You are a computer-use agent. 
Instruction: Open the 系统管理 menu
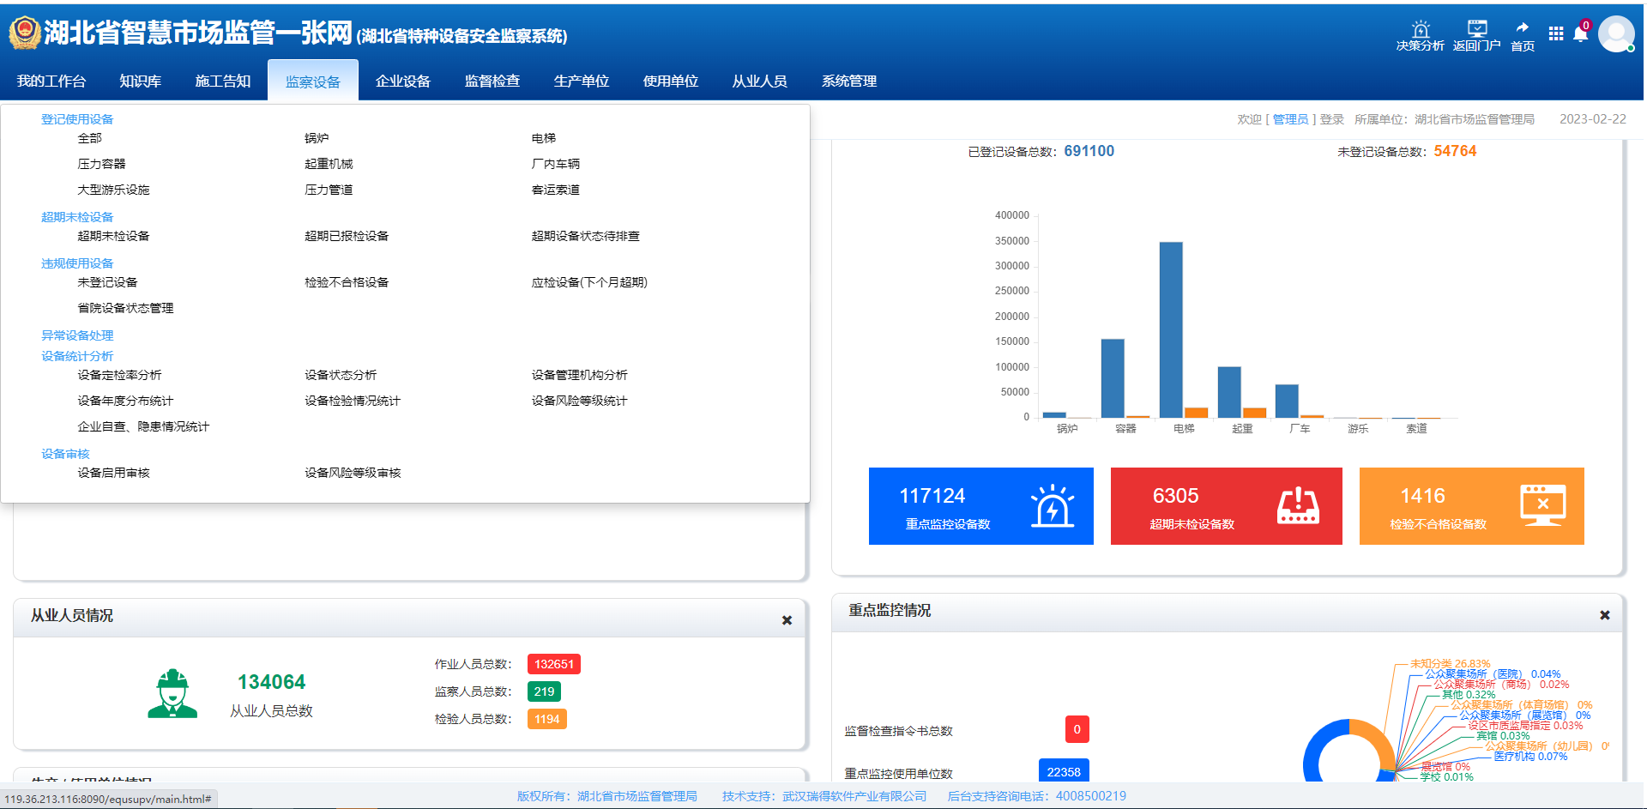tap(848, 81)
